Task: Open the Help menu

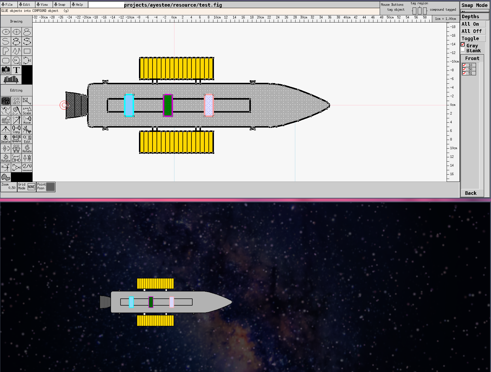Action: tap(78, 5)
